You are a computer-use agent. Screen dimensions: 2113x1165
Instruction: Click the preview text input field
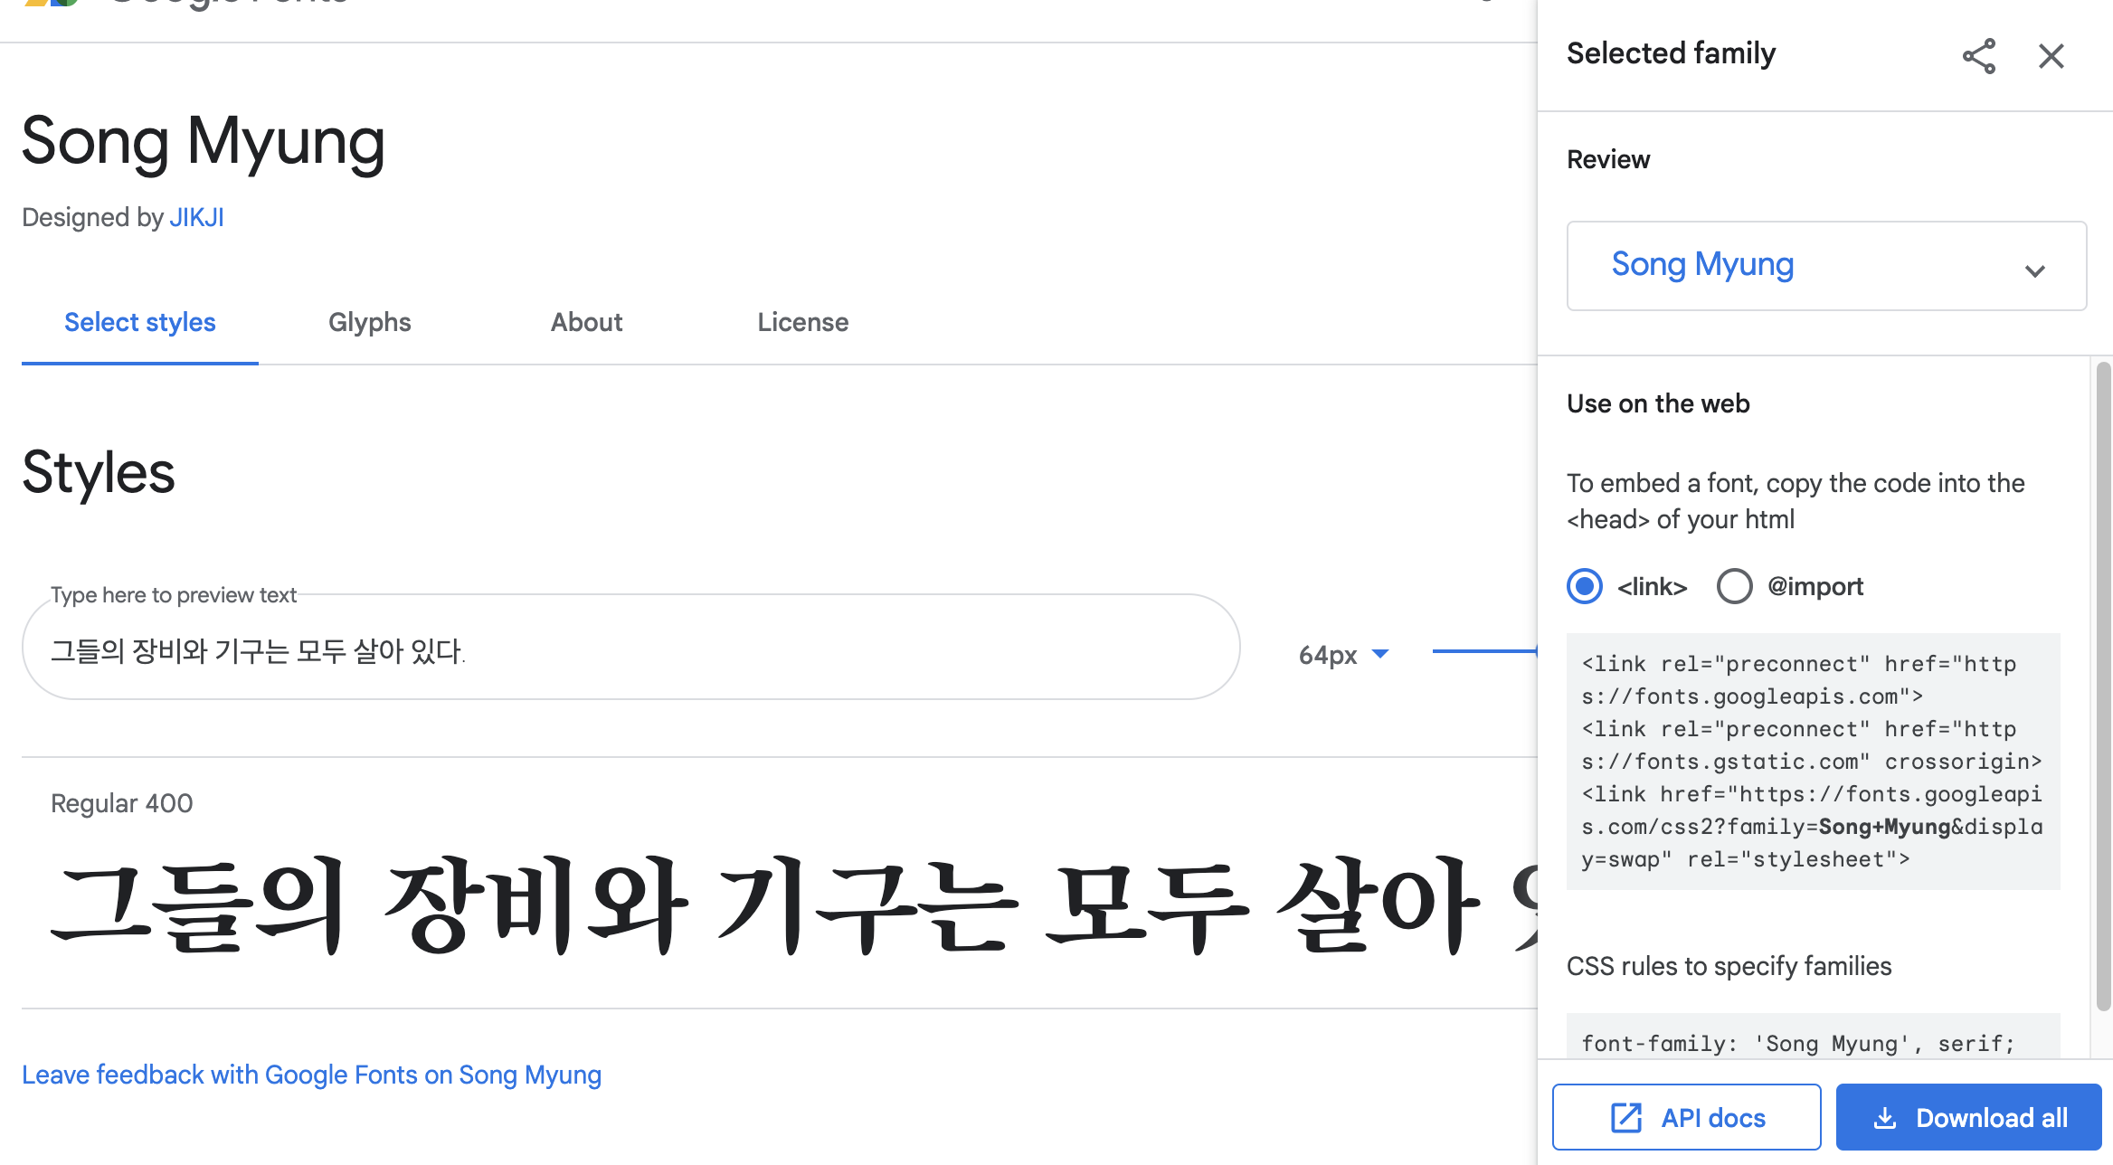point(630,647)
